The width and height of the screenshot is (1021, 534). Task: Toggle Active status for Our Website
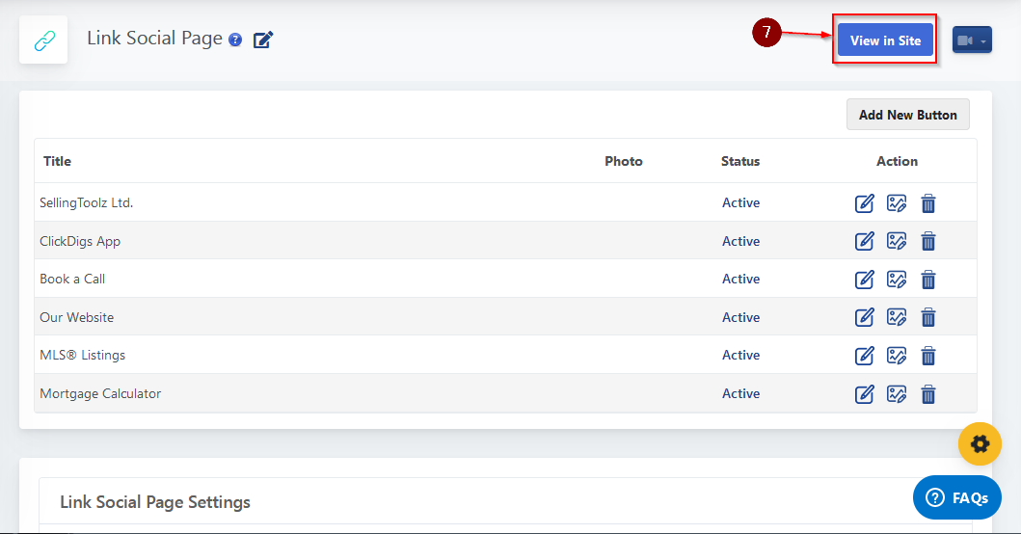coord(740,317)
